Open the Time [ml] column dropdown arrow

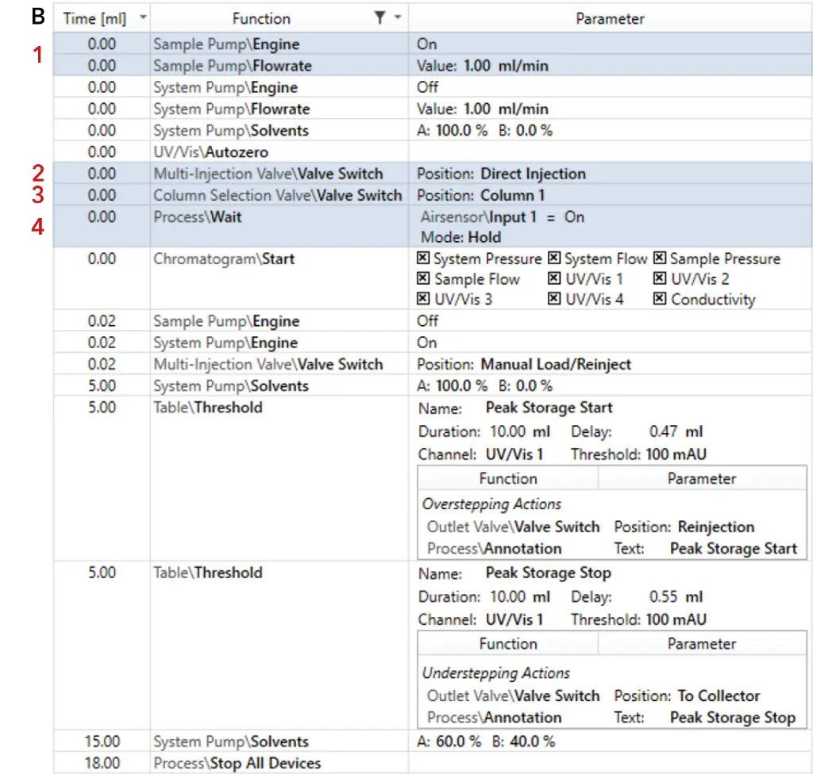(x=142, y=17)
